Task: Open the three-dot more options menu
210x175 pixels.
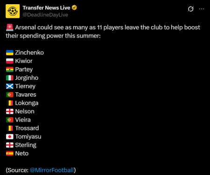Action: [202, 9]
